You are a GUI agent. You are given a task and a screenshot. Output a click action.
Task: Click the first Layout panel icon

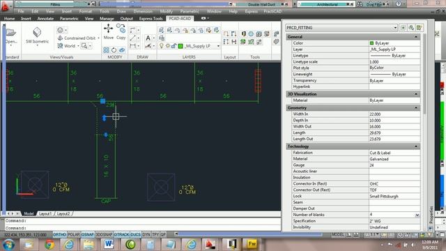(x=226, y=34)
